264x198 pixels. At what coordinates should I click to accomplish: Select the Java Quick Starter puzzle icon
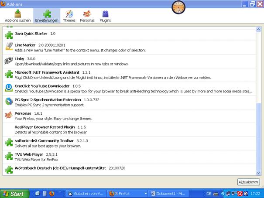coord(9,35)
